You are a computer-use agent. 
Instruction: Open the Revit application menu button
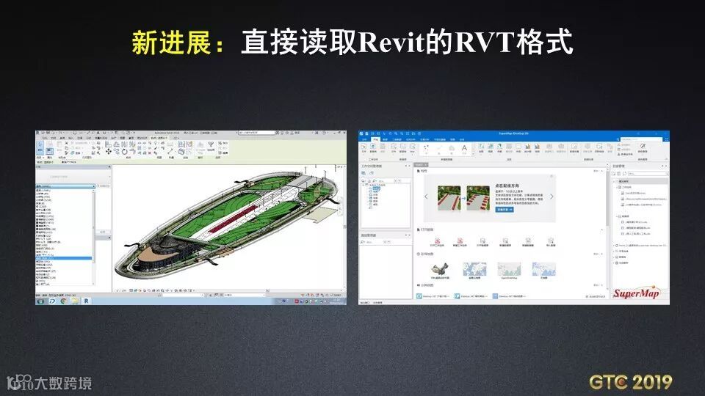coord(37,133)
